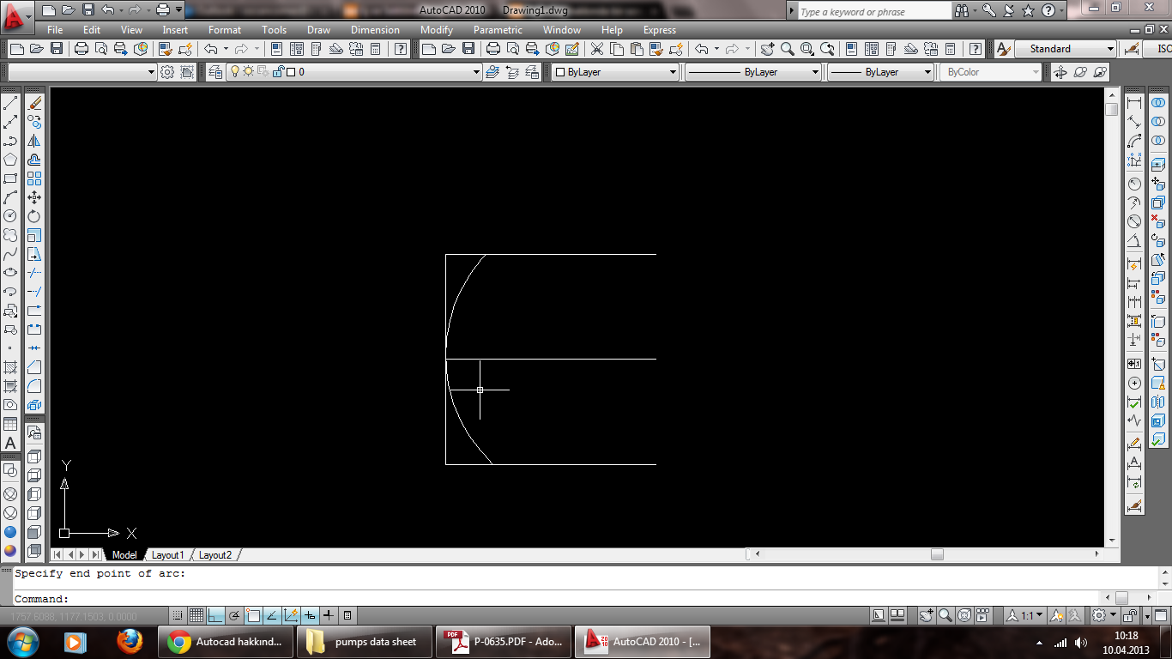Toggle Lineweight display in status bar
The image size is (1172, 659).
[x=329, y=615]
